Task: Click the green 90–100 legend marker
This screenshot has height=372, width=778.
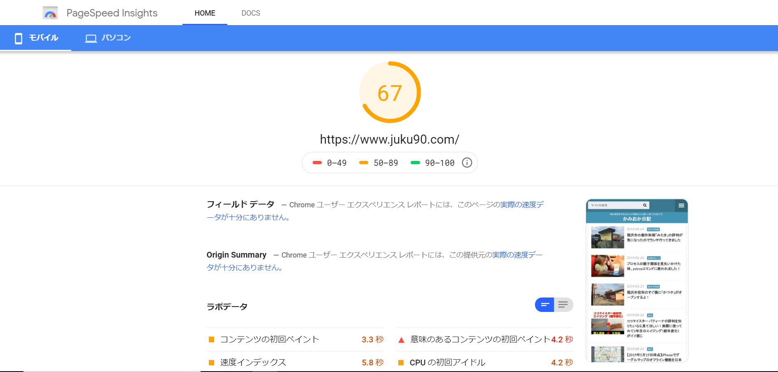Action: tap(415, 163)
